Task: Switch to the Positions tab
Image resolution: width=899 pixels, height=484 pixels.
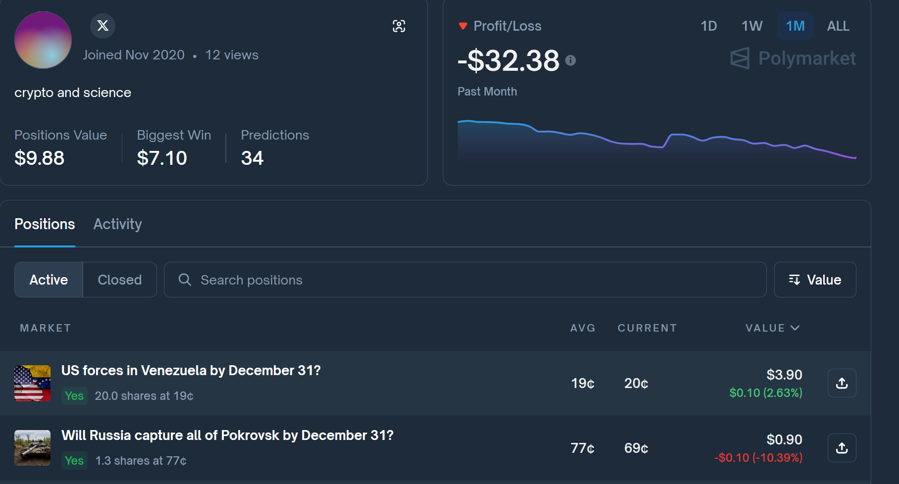Action: (x=45, y=224)
